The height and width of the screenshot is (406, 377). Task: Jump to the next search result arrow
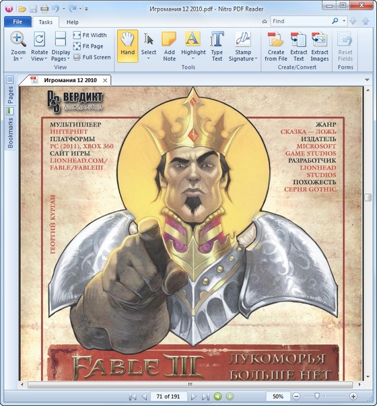353,21
